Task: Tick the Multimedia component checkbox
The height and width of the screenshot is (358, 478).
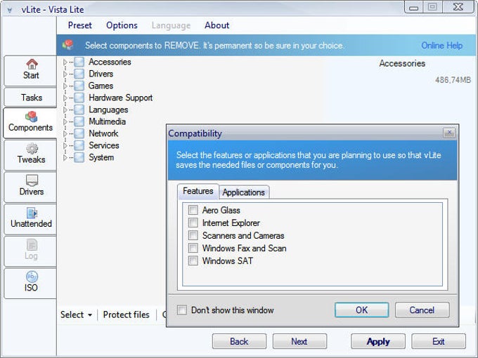Action: pos(79,121)
